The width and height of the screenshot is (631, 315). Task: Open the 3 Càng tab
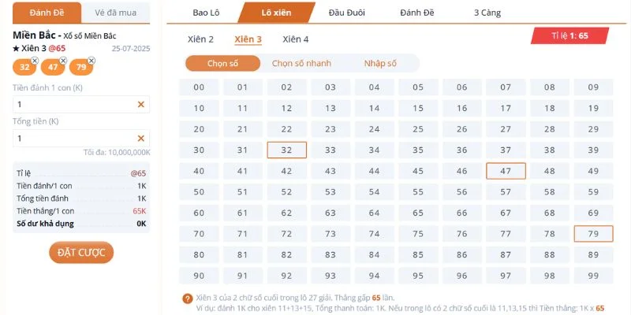point(487,13)
